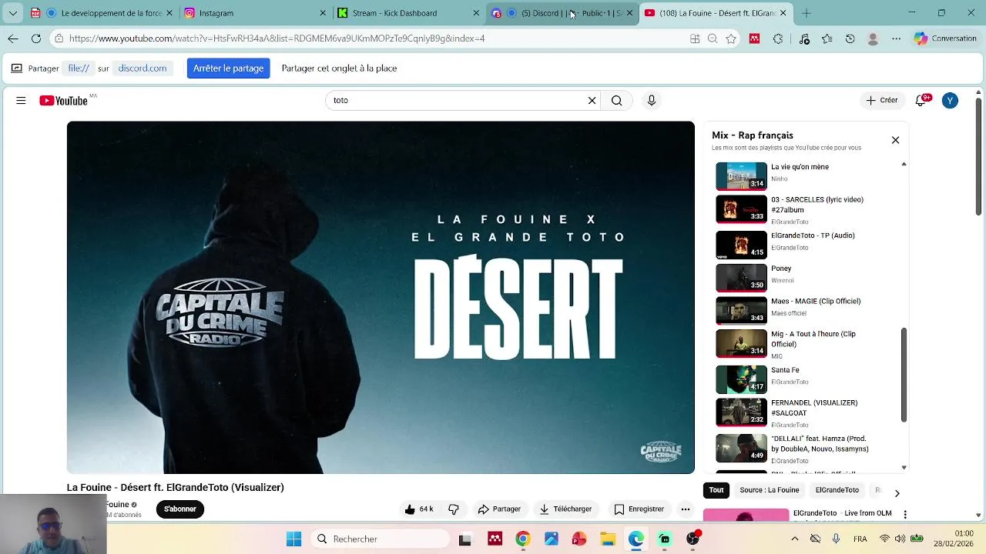
Task: Click the playlist panel scrollbar thumb
Action: pos(904,375)
